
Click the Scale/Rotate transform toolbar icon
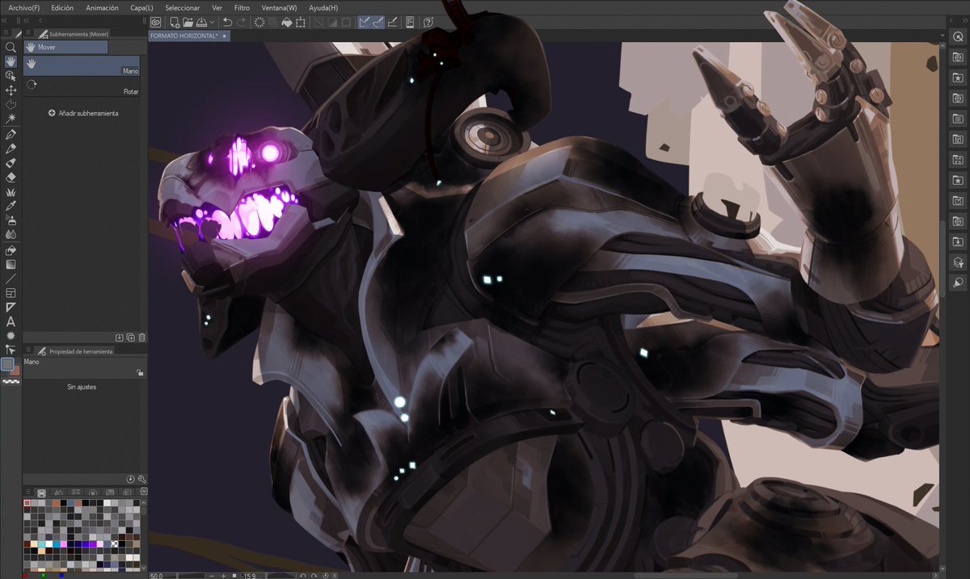click(301, 23)
